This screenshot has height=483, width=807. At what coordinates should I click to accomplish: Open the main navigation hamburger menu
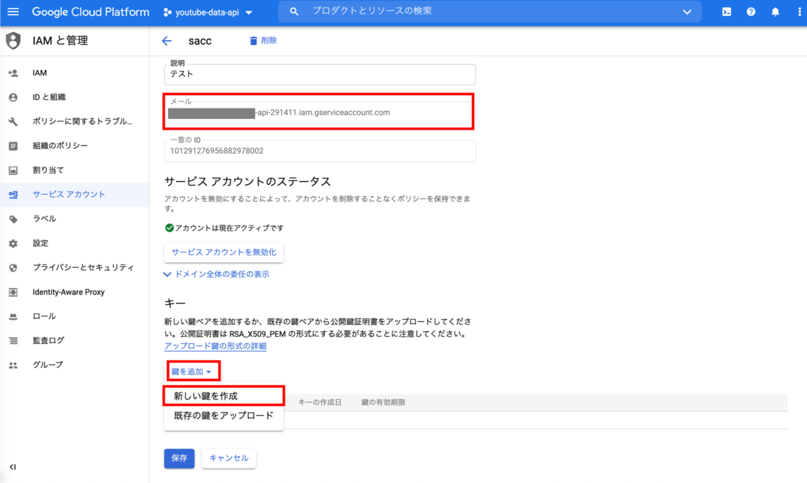(x=13, y=11)
